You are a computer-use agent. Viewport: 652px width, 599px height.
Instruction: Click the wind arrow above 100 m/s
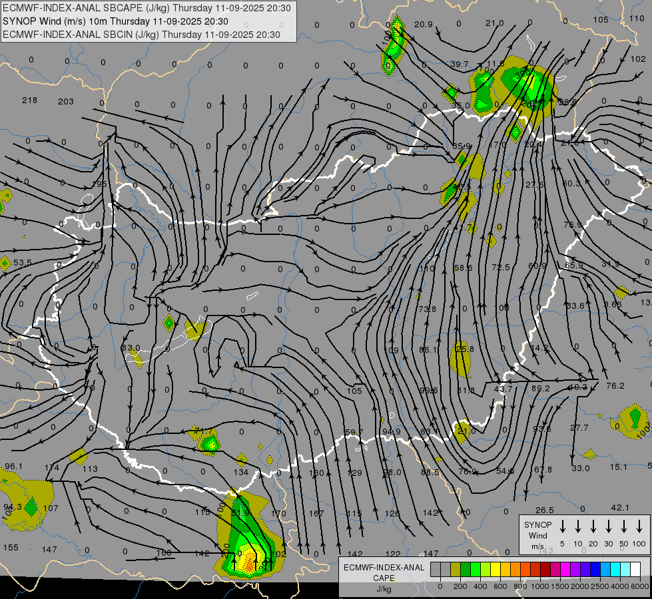[x=639, y=526]
